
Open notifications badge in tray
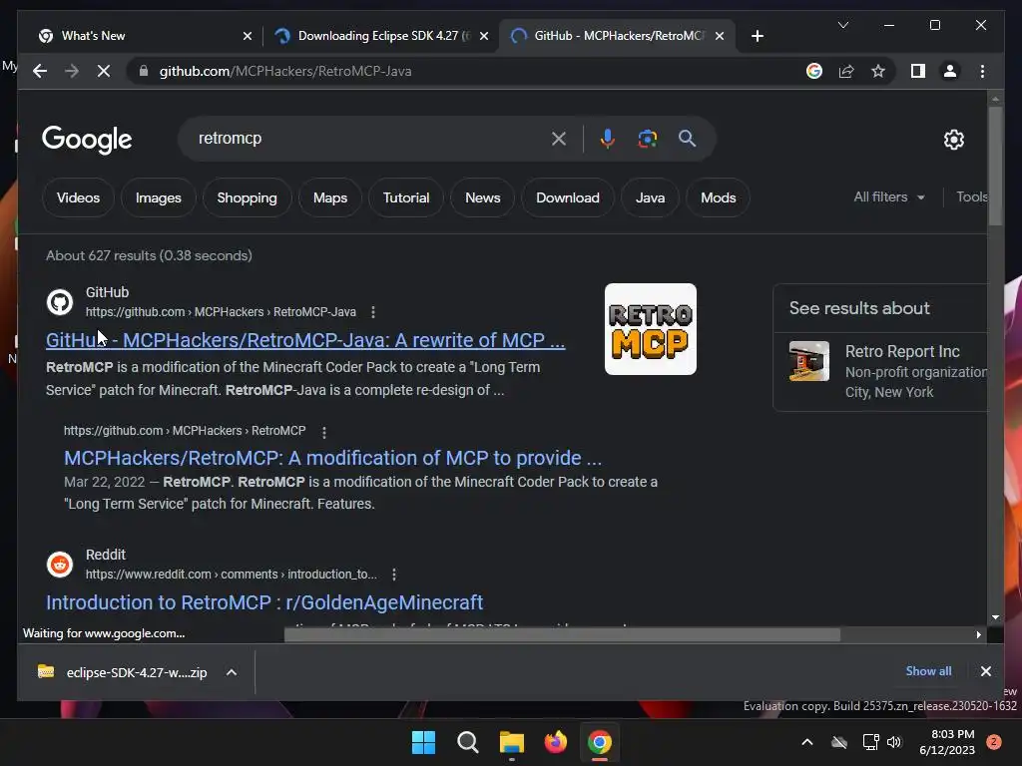993,742
